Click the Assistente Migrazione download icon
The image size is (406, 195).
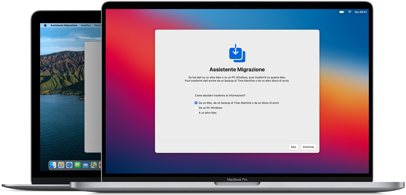237,53
